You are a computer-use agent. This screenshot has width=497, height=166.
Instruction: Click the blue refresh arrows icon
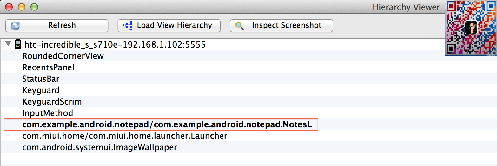tap(15, 26)
